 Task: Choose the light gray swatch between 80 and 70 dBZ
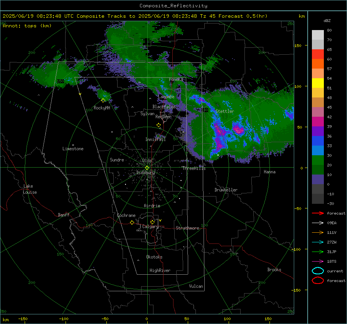pos(318,35)
